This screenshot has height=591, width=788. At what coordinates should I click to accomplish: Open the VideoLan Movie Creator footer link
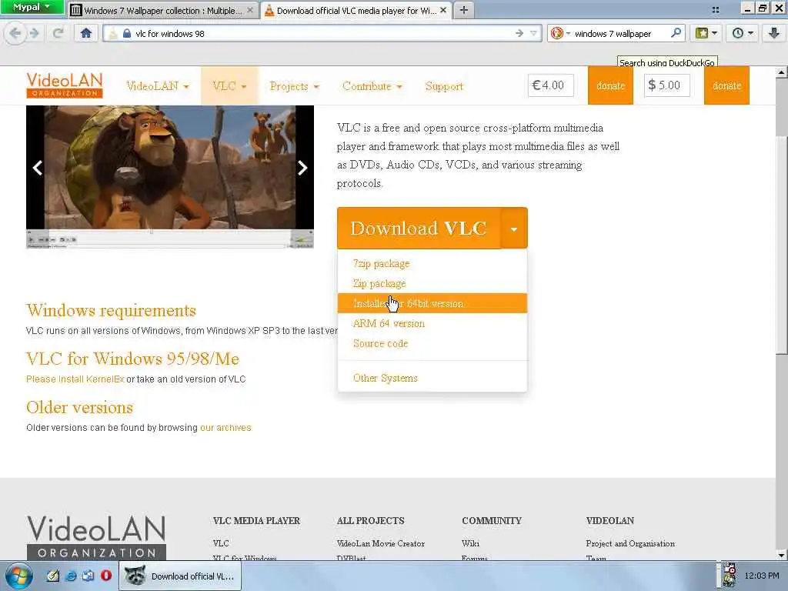381,543
